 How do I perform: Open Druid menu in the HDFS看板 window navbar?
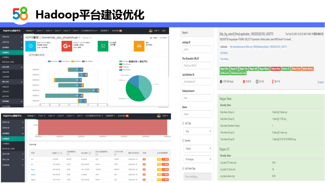(x=57, y=31)
